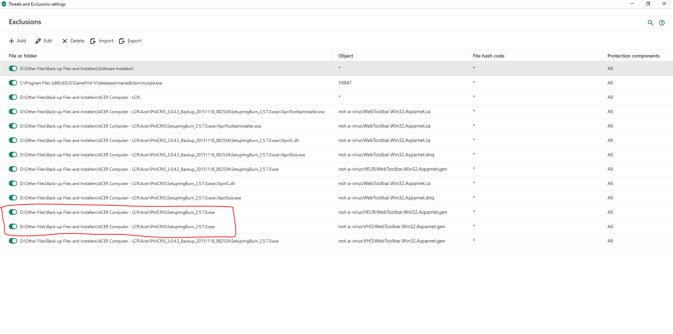Click the File hash code column header
Viewport: 673px width, 334px height.
(x=488, y=56)
